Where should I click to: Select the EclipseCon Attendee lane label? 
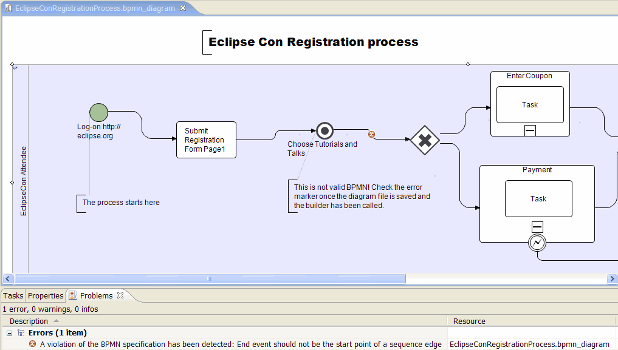pos(24,181)
